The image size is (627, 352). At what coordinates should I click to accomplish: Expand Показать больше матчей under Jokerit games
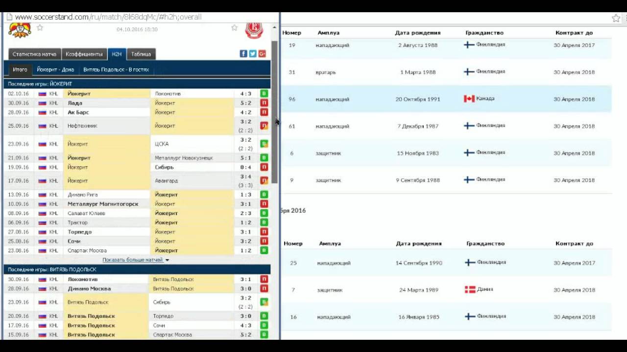(x=136, y=260)
